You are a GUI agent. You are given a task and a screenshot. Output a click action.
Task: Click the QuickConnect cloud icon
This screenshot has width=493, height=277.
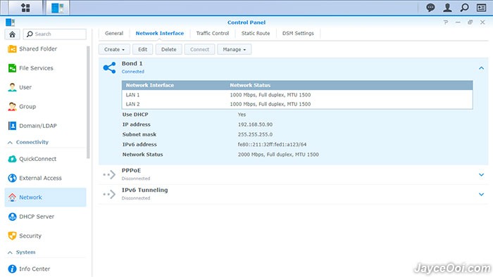click(x=12, y=159)
